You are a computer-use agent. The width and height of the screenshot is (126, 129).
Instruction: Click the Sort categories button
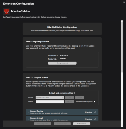tap(82, 124)
